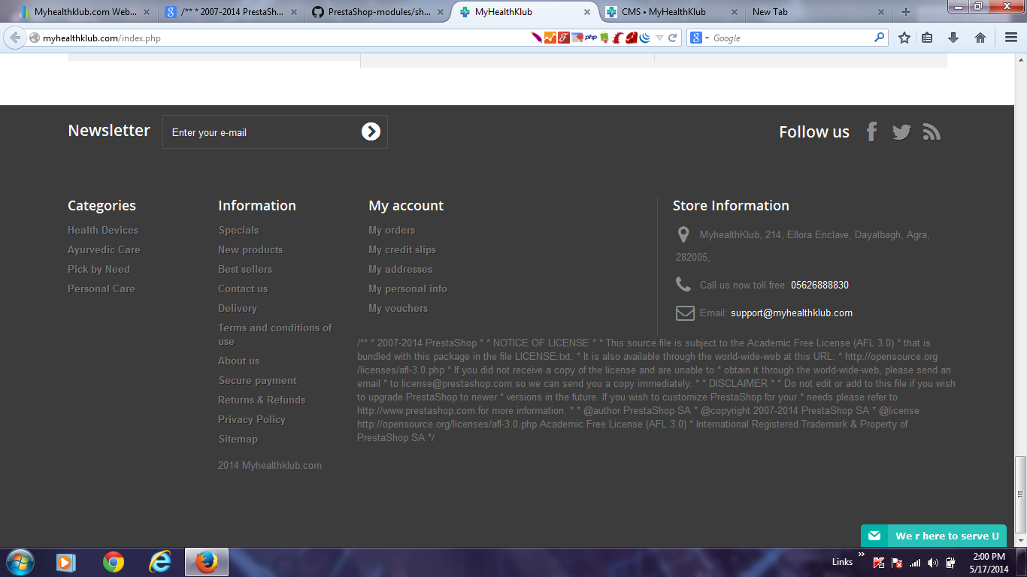Click the phone number 05626888830

(819, 285)
